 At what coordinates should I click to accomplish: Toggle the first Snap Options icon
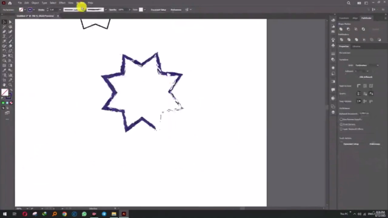tap(359, 101)
